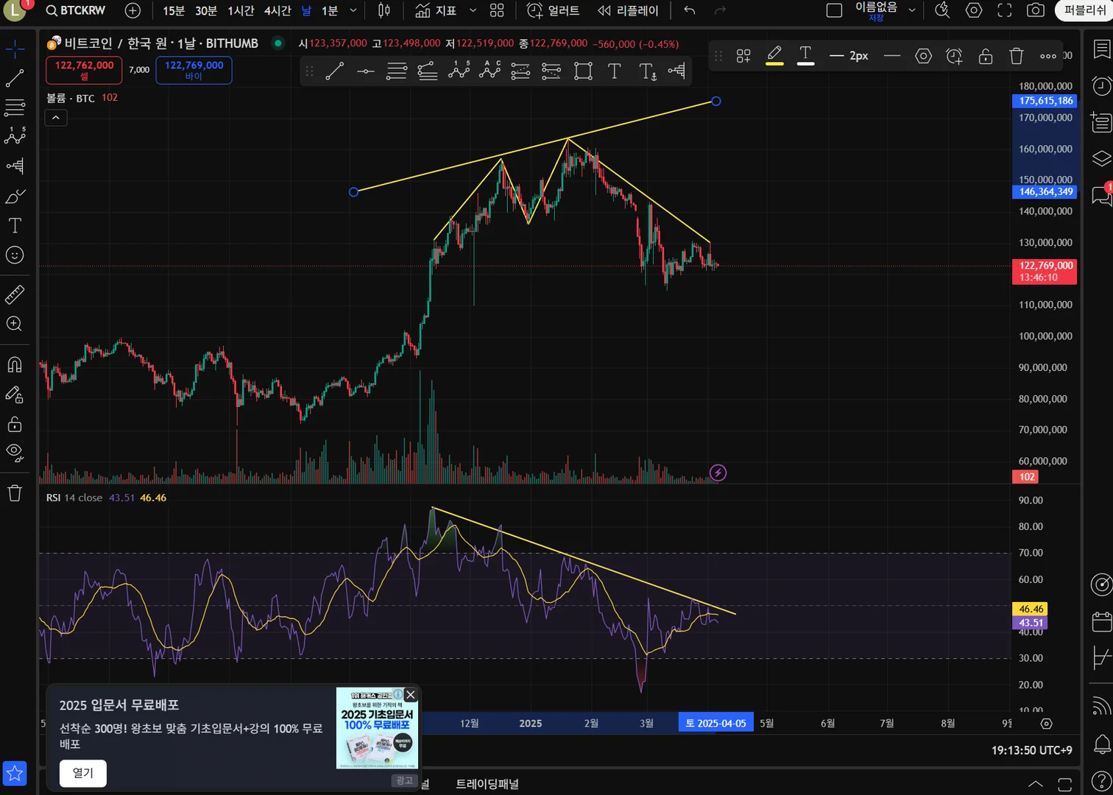Open more options in drawing toolbar
This screenshot has width=1113, height=795.
1048,56
